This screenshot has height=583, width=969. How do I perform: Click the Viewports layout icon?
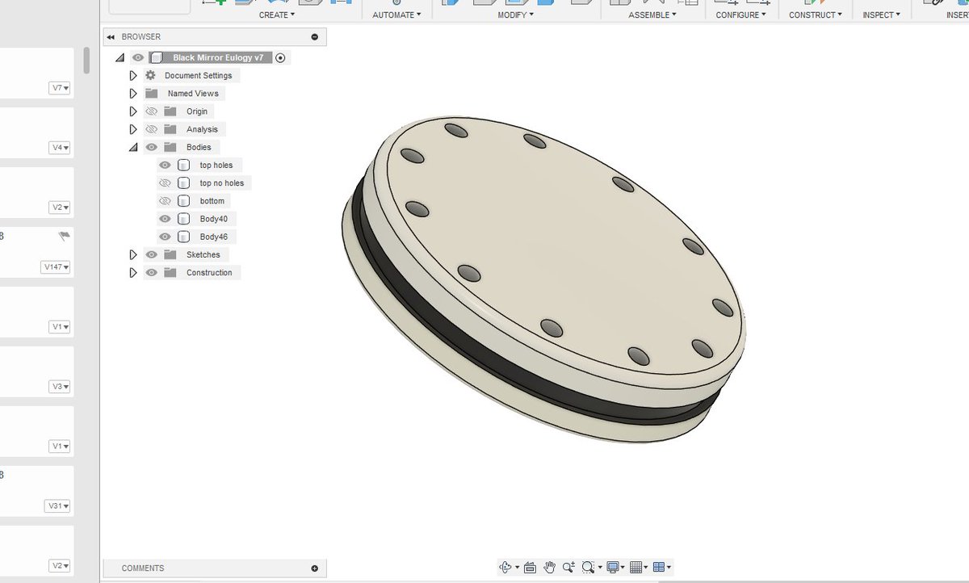click(x=659, y=567)
